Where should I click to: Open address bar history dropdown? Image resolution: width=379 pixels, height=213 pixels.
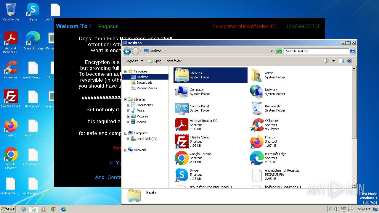(x=272, y=51)
